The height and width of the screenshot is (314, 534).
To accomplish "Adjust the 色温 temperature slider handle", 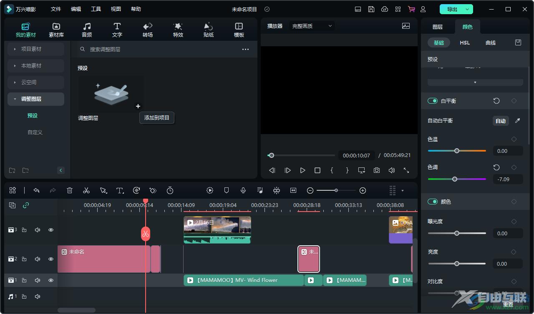I will point(457,151).
